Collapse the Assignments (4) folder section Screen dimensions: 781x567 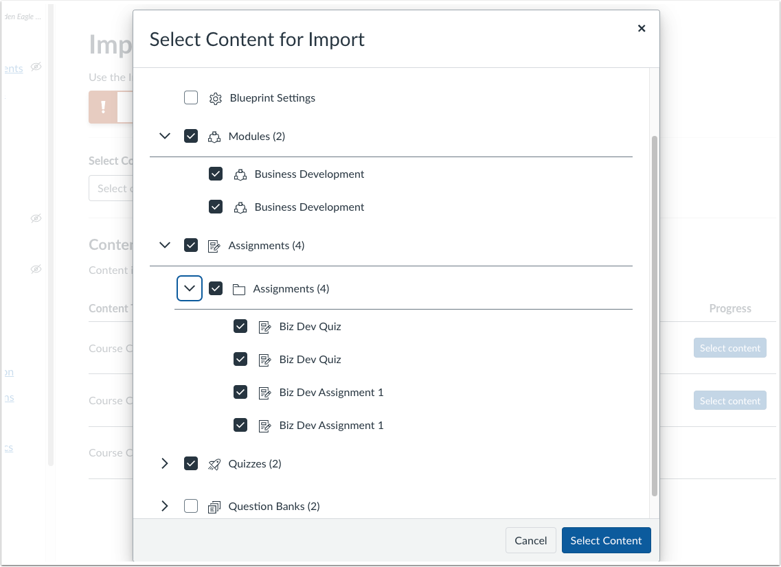[x=190, y=288]
